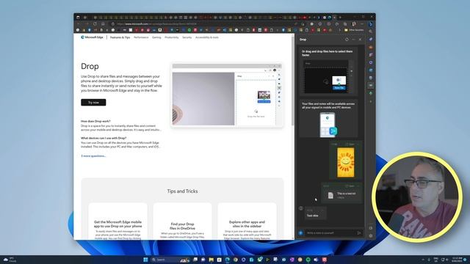Click the Try now button
470x264 pixels.
click(93, 103)
